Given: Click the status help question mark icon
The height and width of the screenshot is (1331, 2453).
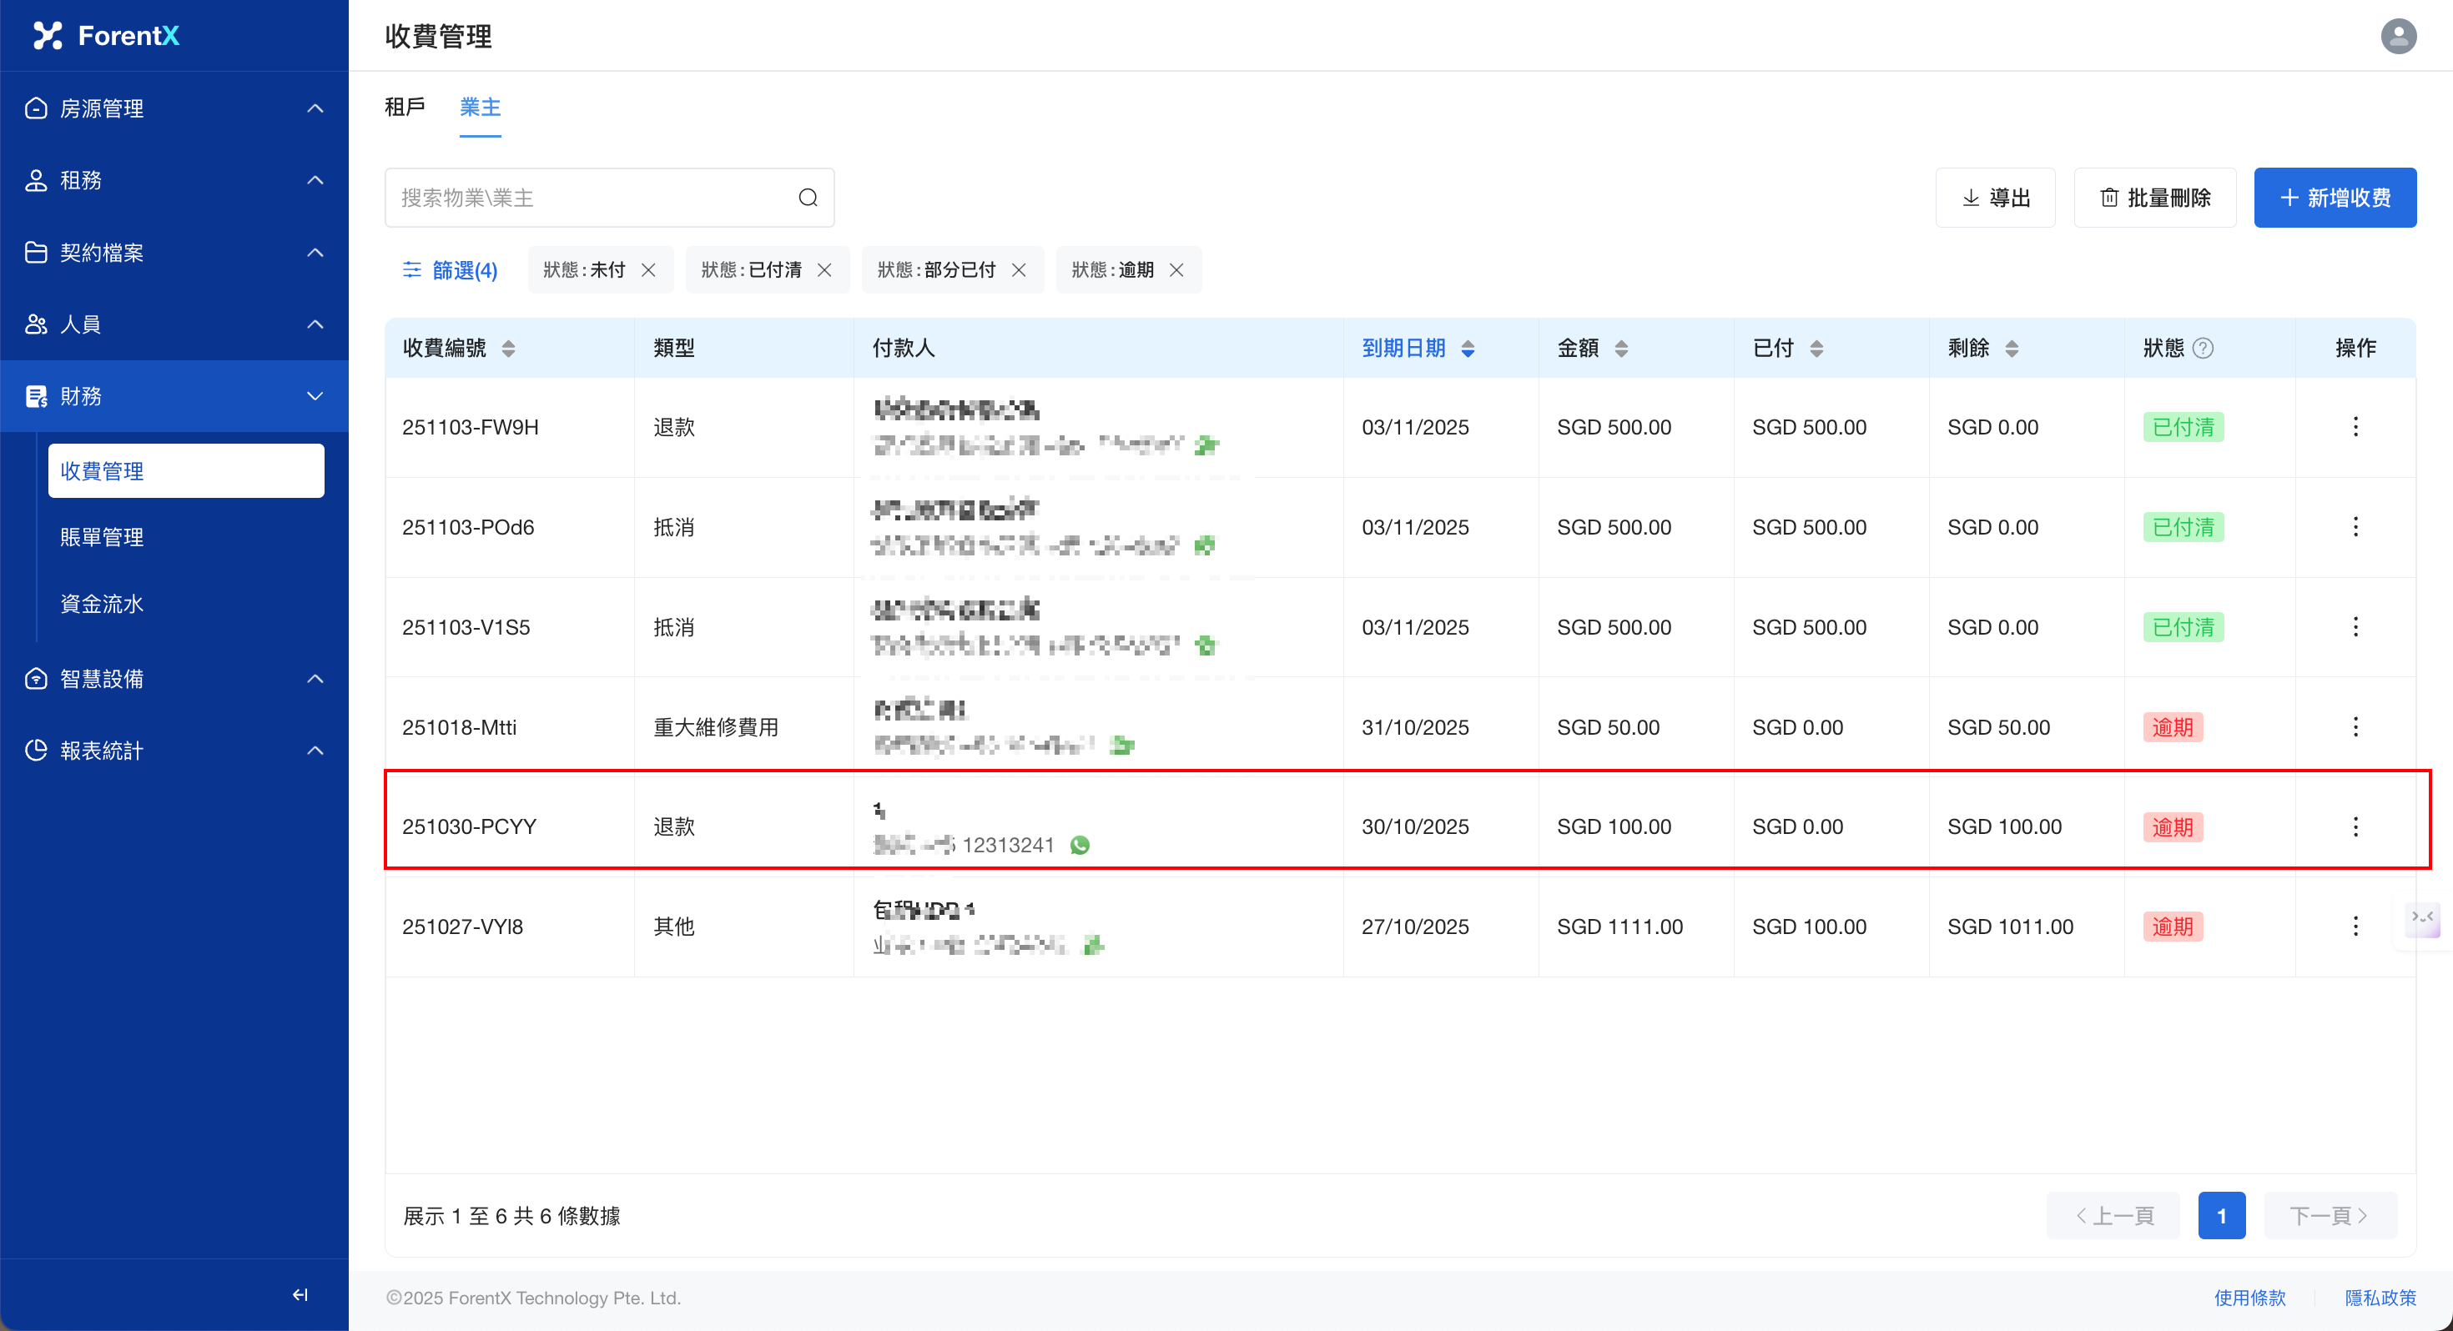Looking at the screenshot, I should (2203, 349).
